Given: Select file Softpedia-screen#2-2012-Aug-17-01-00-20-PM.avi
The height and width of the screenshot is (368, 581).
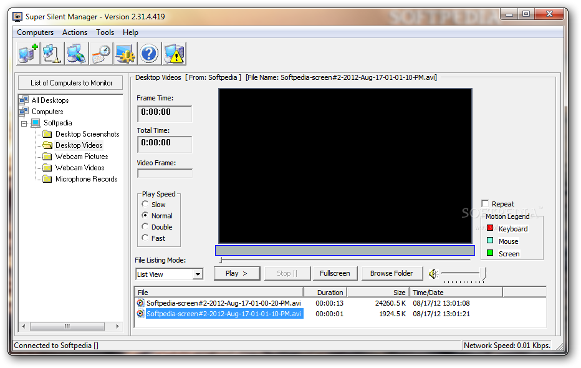Looking at the screenshot, I should [x=223, y=303].
